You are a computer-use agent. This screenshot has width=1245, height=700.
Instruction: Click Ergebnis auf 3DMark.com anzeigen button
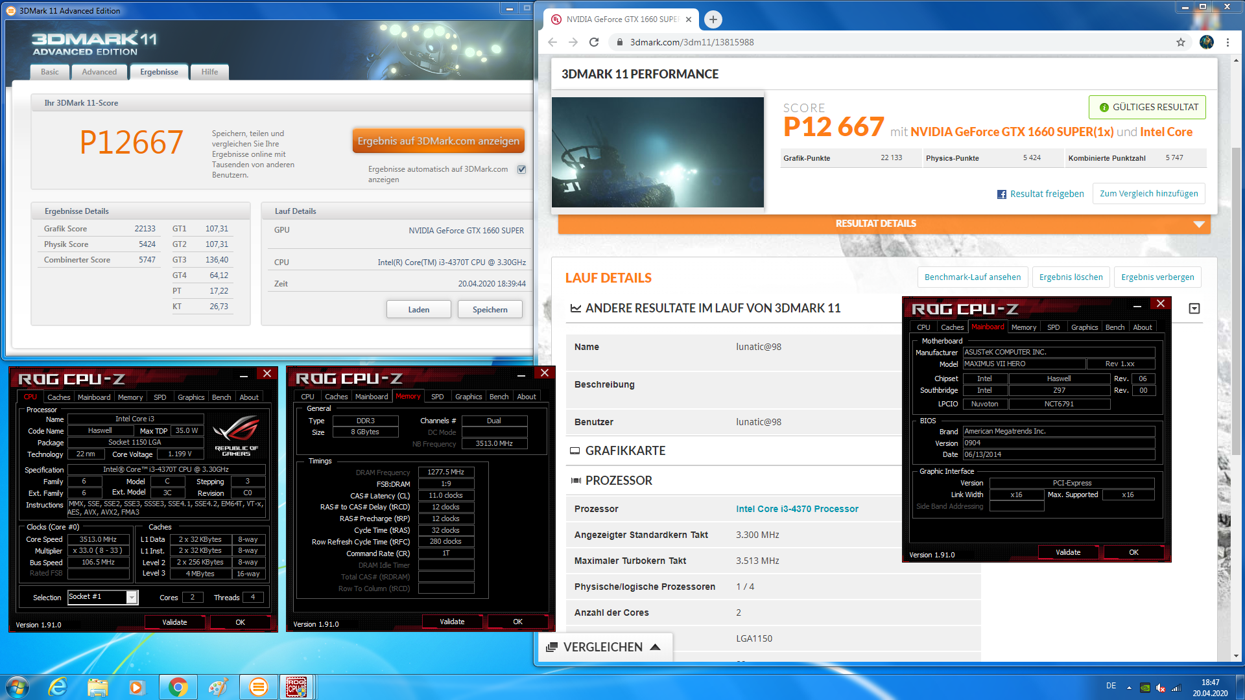[438, 141]
